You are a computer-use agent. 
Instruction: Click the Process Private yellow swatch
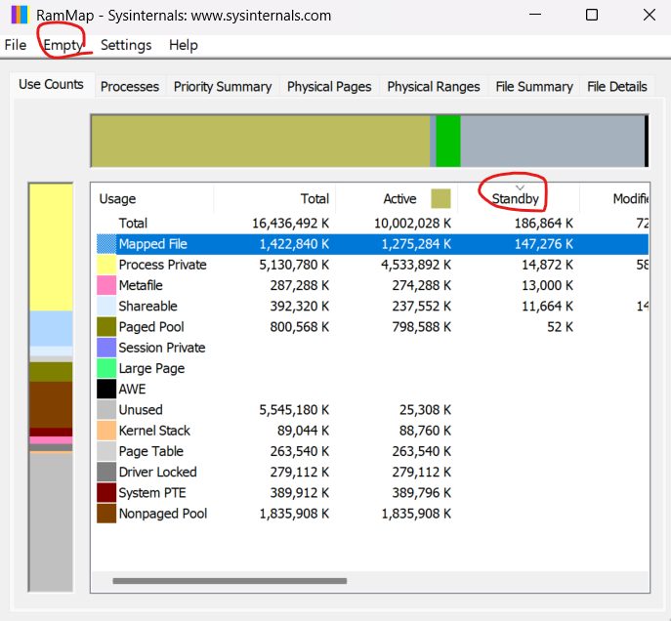[106, 265]
